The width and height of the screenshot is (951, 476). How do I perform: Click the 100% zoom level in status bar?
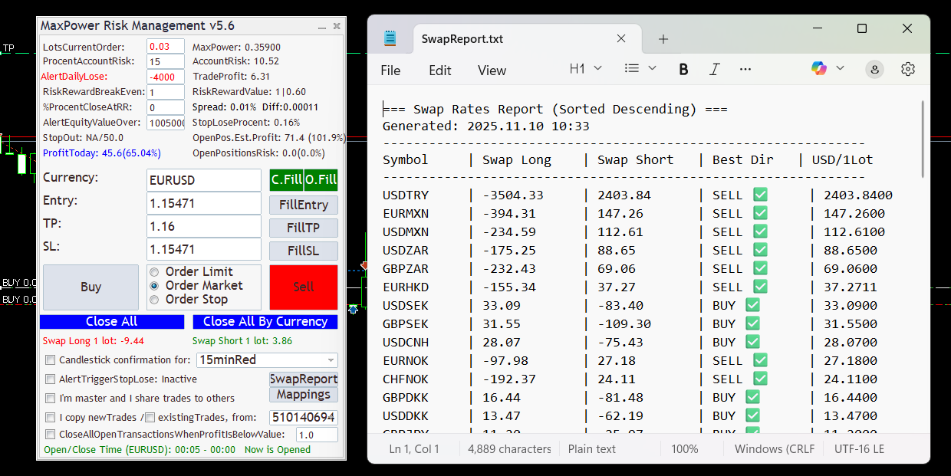685,449
